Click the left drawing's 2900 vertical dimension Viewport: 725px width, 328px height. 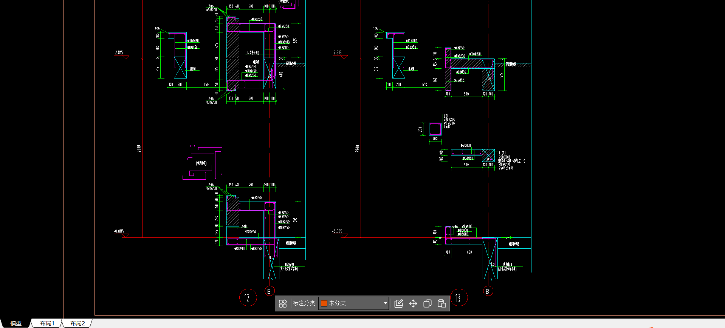tap(139, 148)
